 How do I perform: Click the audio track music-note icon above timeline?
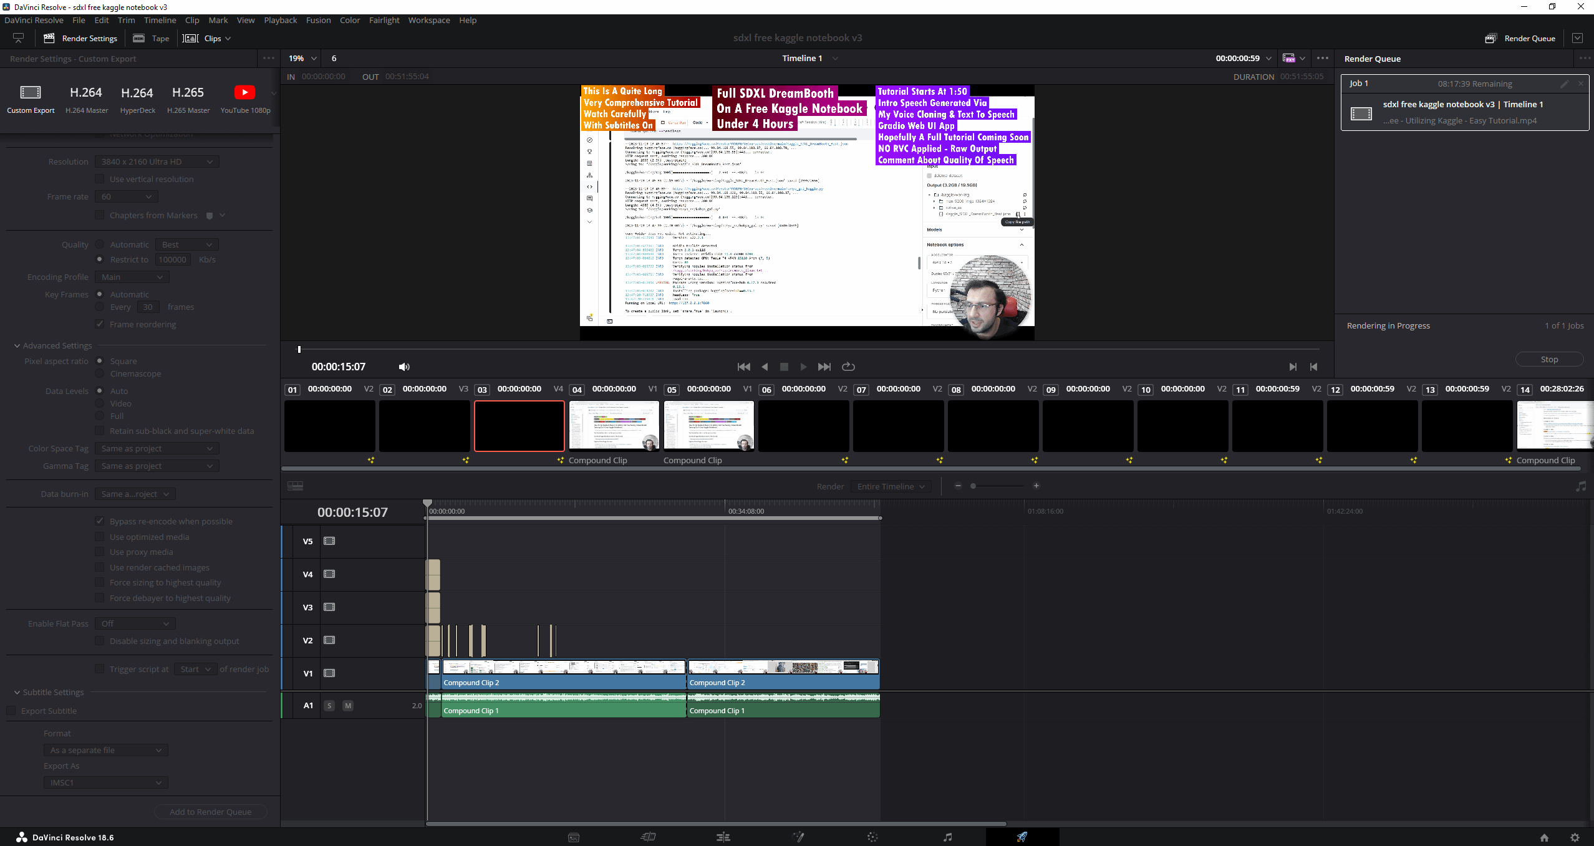coord(1580,486)
